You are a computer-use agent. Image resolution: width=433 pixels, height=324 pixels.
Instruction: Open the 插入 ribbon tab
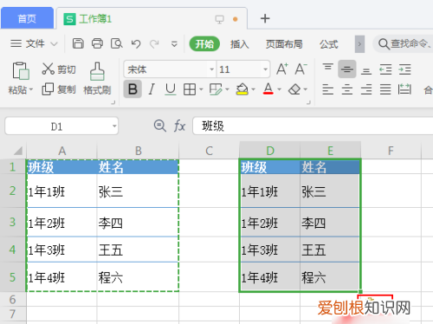(x=240, y=44)
